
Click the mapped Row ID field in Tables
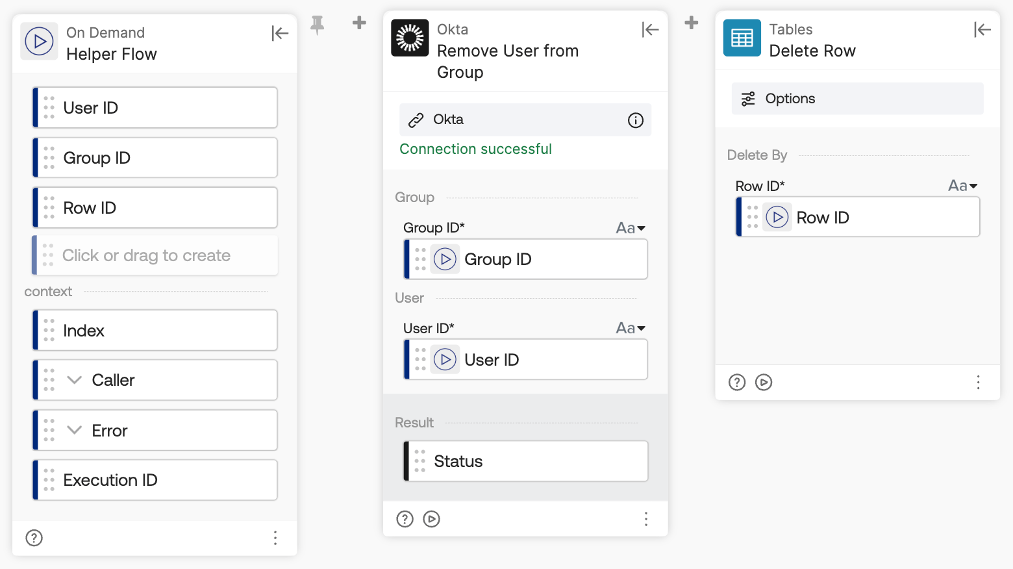pyautogui.click(x=858, y=217)
